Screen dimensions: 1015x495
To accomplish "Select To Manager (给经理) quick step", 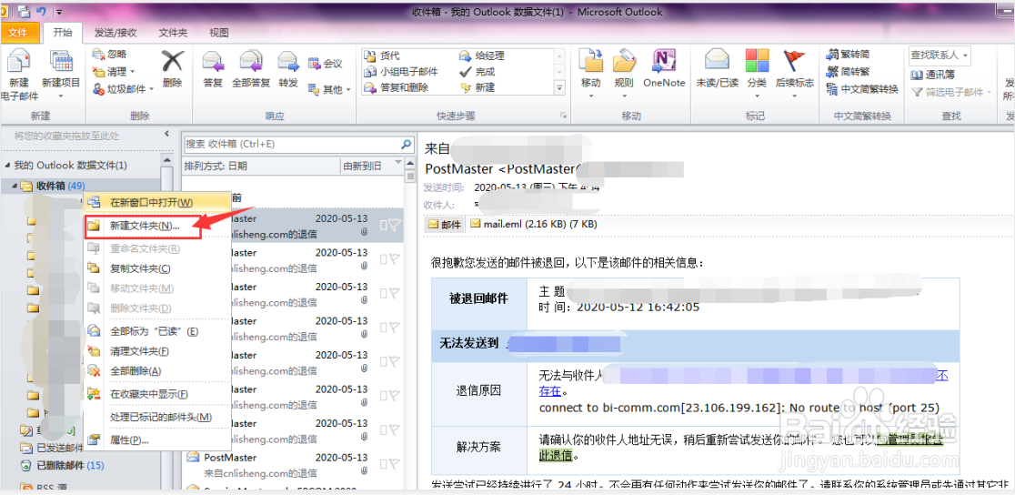I will coord(482,56).
